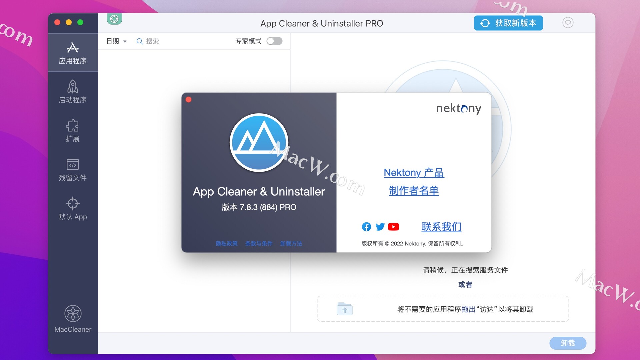Screen dimensions: 640x360
Task: Open the 启动程序 startup programs section
Action: pyautogui.click(x=73, y=92)
